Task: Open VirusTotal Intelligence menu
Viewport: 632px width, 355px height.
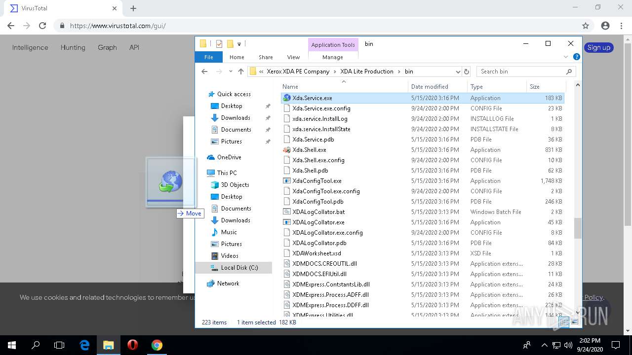Action: 30,47
